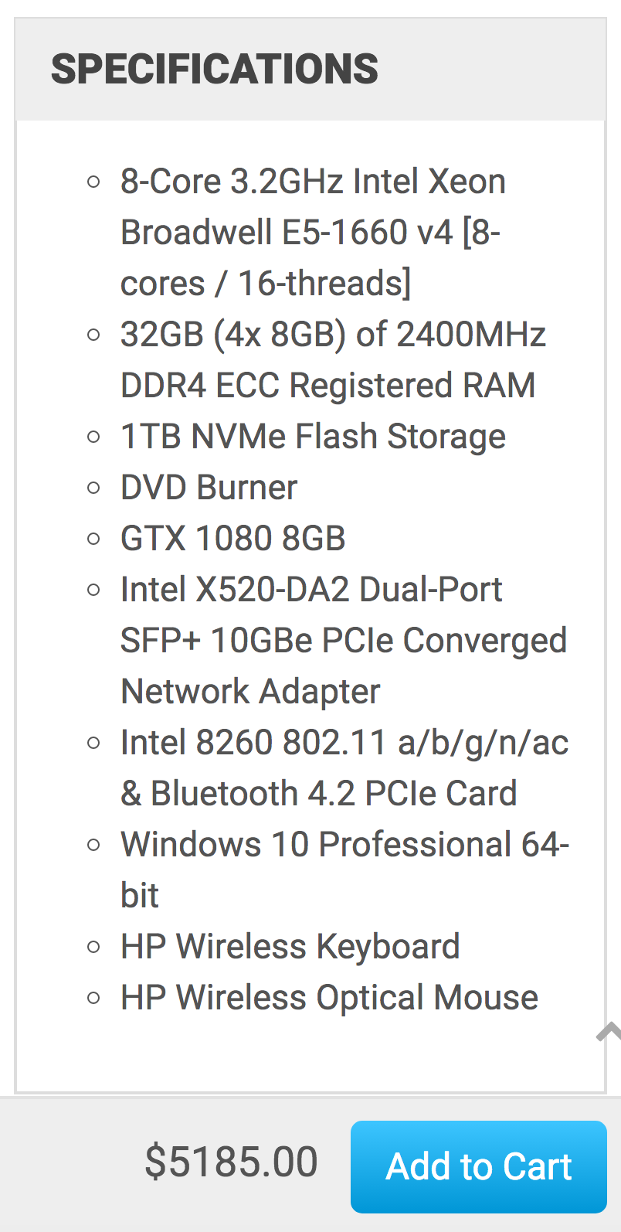The height and width of the screenshot is (1232, 621).
Task: Click the bullet beside HP Wireless Keyboard
Action: [x=94, y=948]
